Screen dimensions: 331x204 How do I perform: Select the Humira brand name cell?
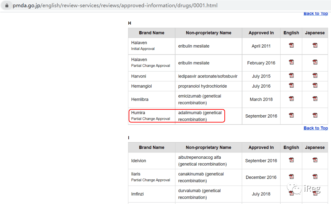pyautogui.click(x=152, y=116)
